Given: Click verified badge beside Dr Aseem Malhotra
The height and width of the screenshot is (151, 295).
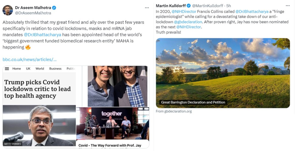Looking at the screenshot, I should tap(54, 8).
